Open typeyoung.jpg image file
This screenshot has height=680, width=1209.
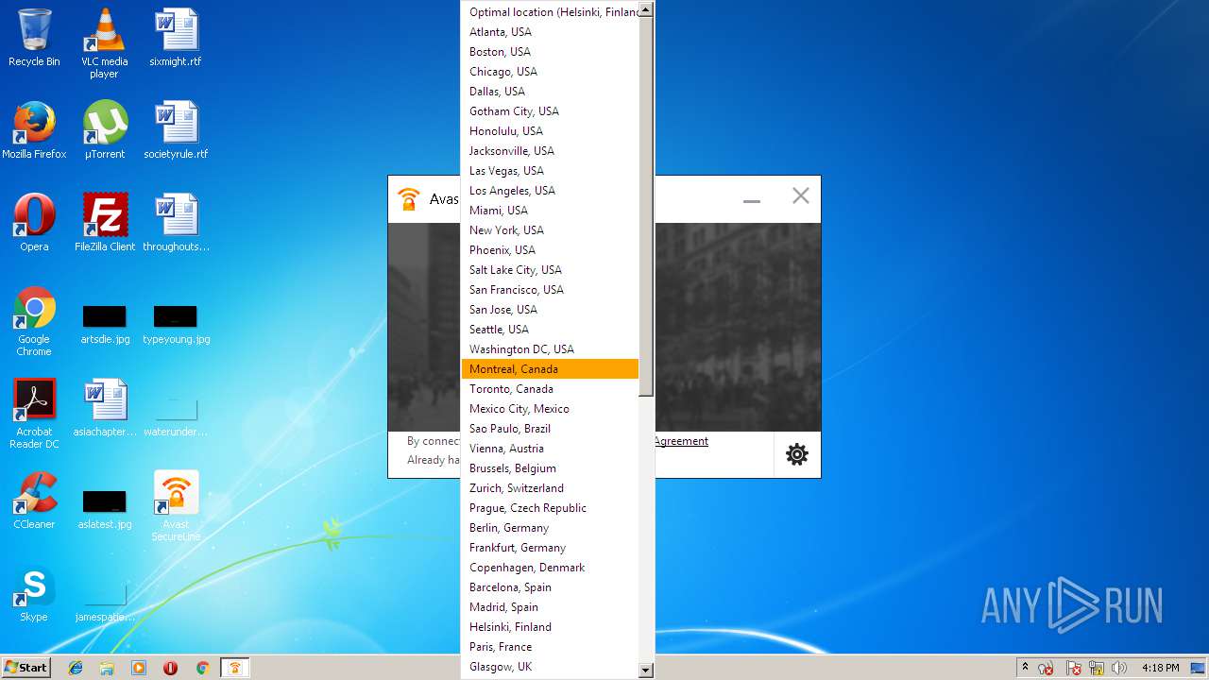(x=176, y=324)
